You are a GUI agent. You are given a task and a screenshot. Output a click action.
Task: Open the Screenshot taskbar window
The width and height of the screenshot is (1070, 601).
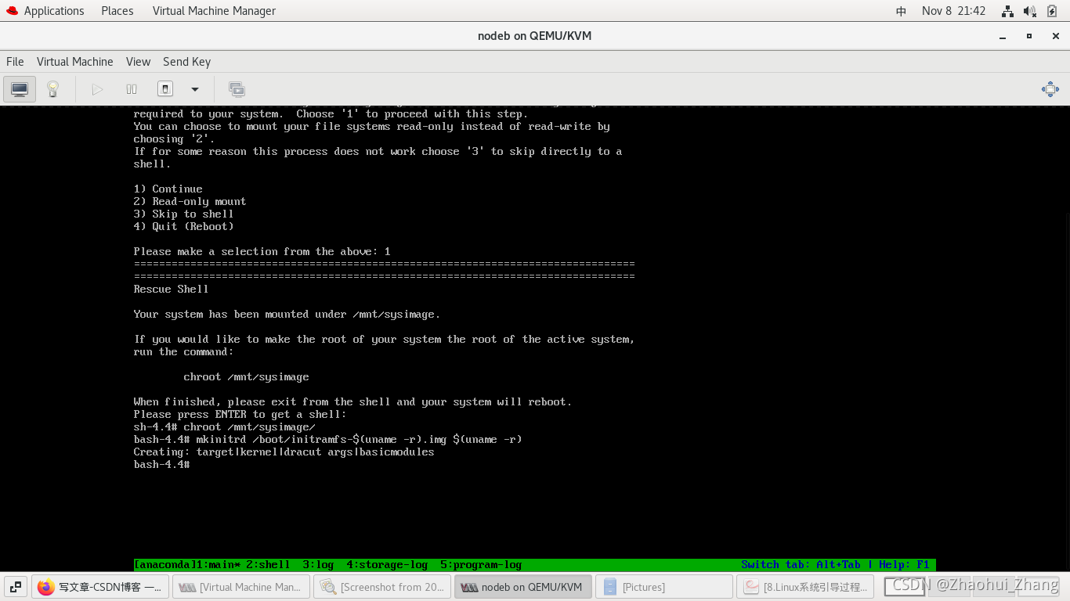(x=382, y=586)
